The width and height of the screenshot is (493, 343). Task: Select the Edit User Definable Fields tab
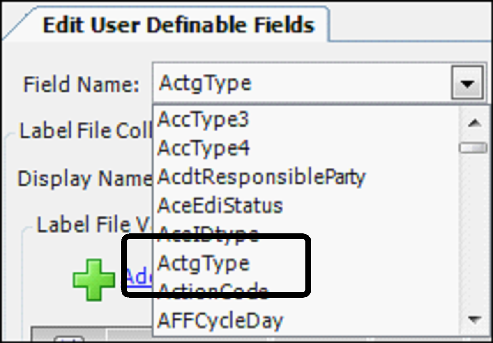pyautogui.click(x=179, y=25)
